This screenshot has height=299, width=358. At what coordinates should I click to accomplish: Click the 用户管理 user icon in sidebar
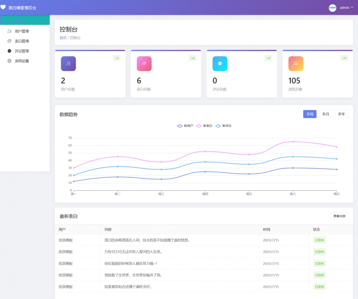[x=9, y=31]
